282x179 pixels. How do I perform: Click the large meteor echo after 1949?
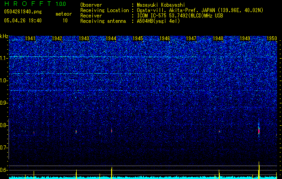259,131
